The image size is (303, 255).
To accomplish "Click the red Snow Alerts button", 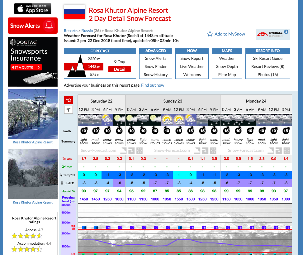I will point(33,26).
